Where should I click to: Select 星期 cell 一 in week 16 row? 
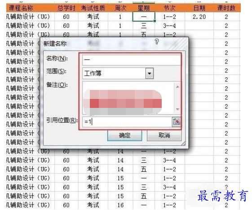tap(144, 205)
